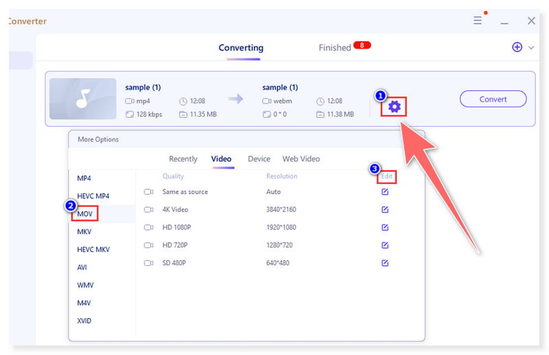Screen dimensions: 549x355
Task: Open the hamburger menu in title bar
Action: (x=478, y=21)
